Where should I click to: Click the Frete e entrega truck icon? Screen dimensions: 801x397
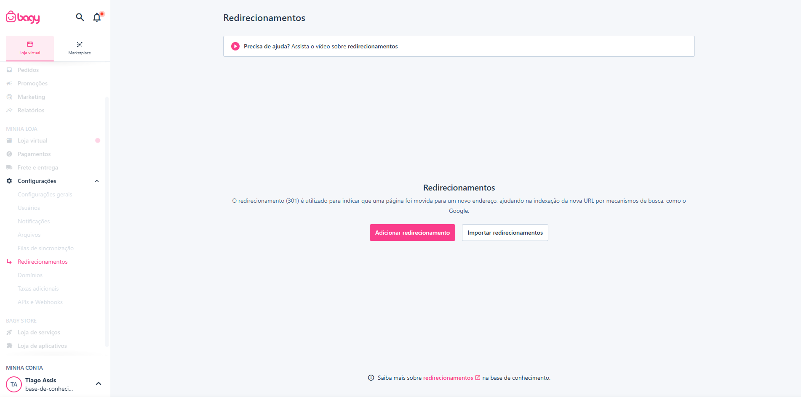9,167
